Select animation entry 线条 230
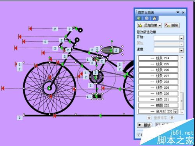 coord(158,93)
